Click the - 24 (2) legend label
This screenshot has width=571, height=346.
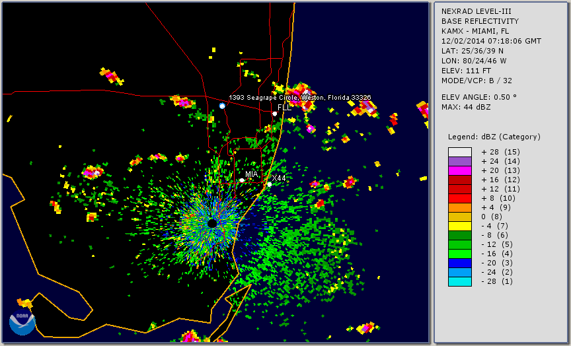point(497,273)
